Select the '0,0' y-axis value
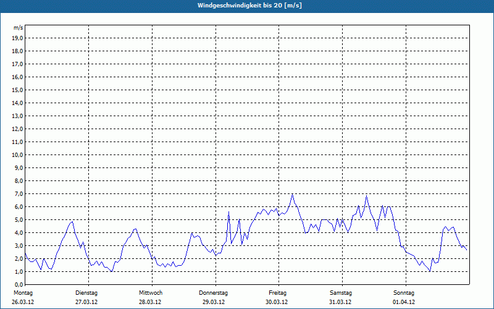 click(19, 285)
